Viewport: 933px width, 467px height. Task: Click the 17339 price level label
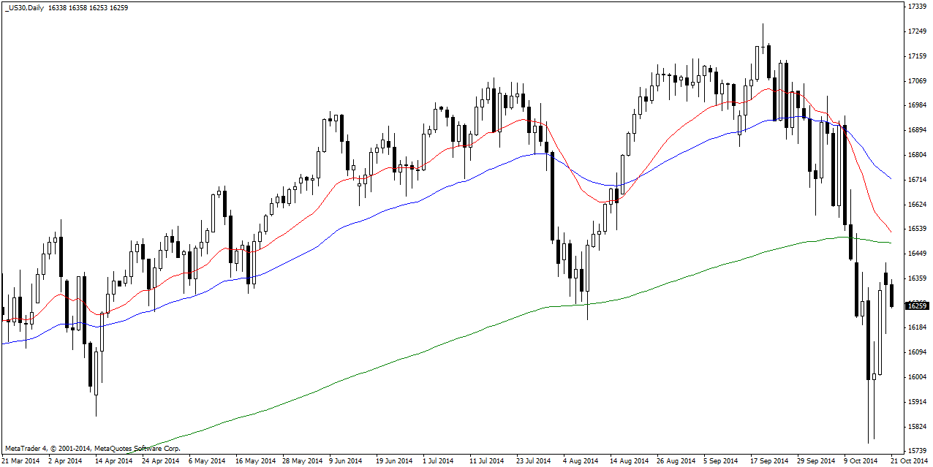(x=918, y=7)
